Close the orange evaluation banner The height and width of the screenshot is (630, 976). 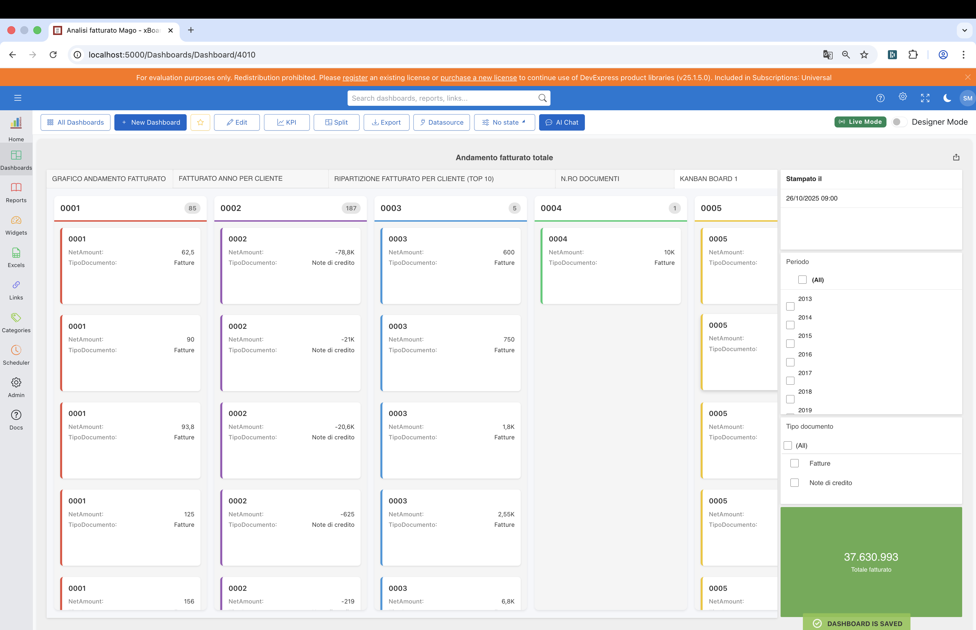[968, 77]
